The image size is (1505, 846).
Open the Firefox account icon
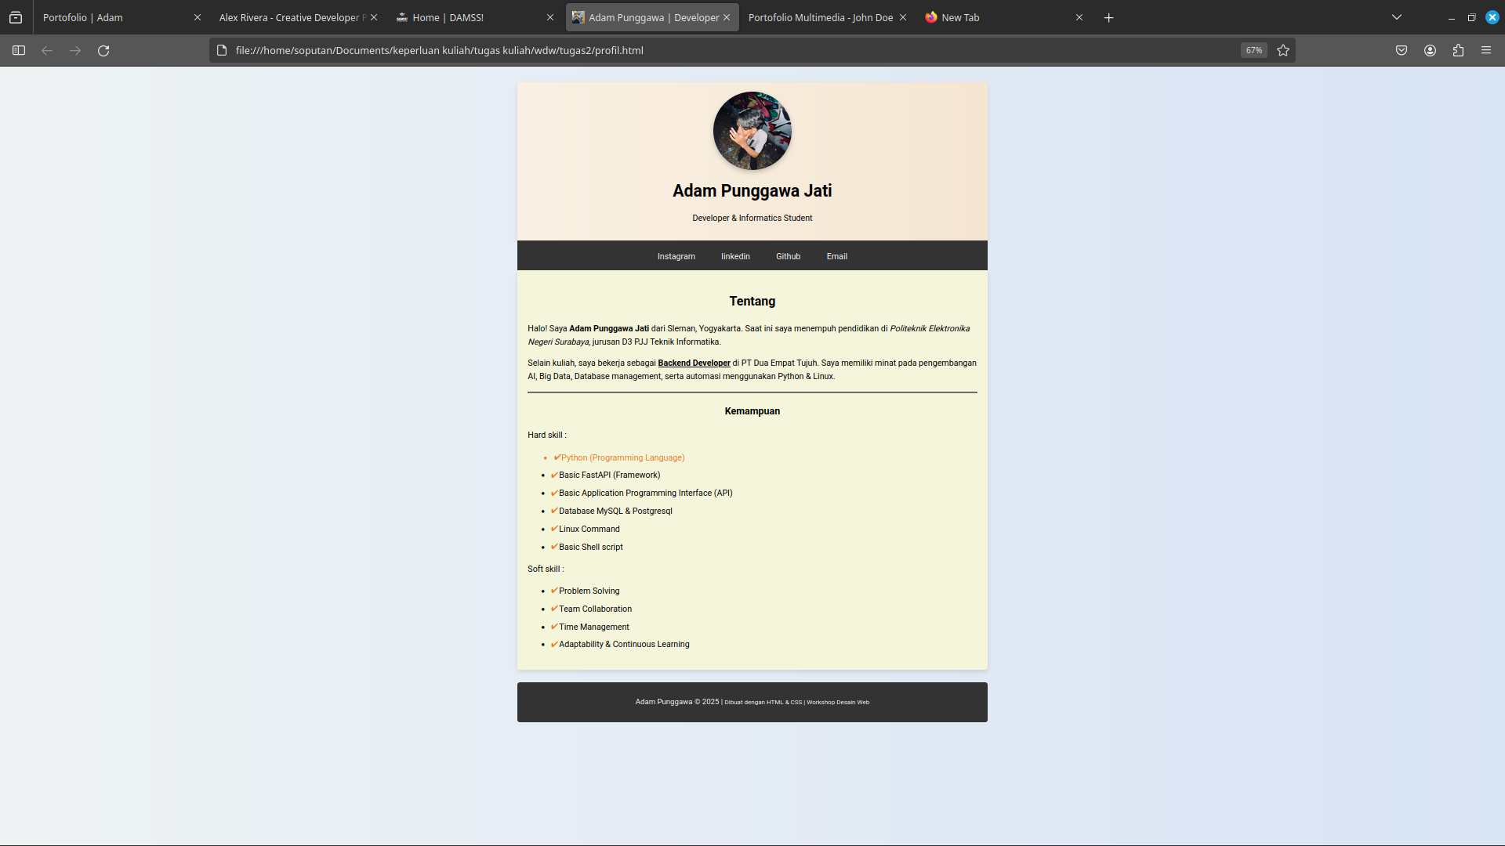click(x=1430, y=50)
